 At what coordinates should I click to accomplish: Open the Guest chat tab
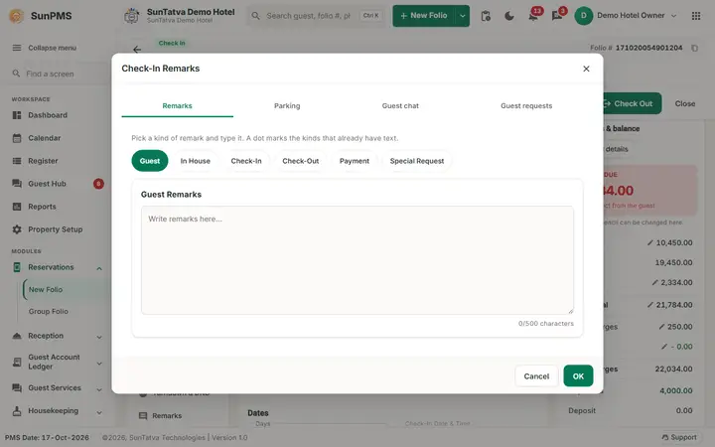coord(400,106)
